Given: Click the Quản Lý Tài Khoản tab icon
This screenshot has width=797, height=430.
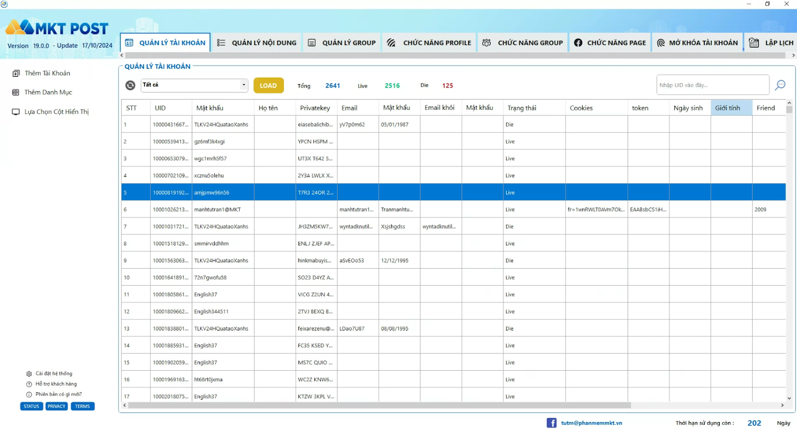Looking at the screenshot, I should 129,43.
